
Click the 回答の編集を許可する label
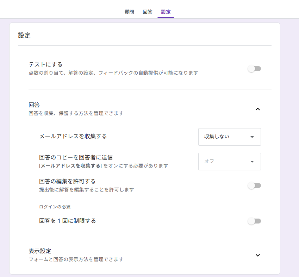pyautogui.click(x=67, y=181)
